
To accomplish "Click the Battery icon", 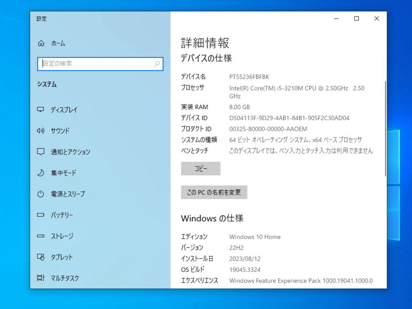I will pos(40,215).
